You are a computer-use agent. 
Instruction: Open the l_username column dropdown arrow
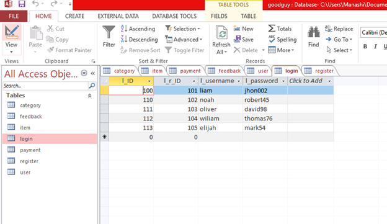click(239, 81)
